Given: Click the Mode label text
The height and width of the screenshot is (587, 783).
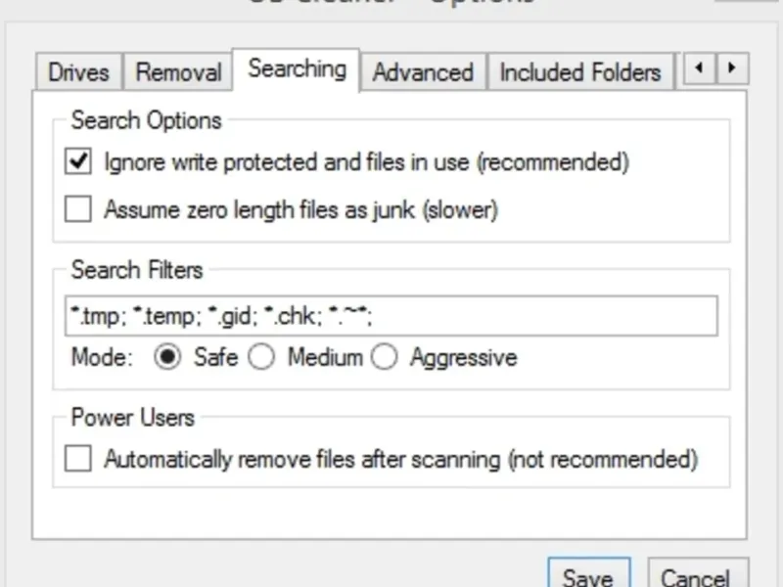Looking at the screenshot, I should (101, 358).
